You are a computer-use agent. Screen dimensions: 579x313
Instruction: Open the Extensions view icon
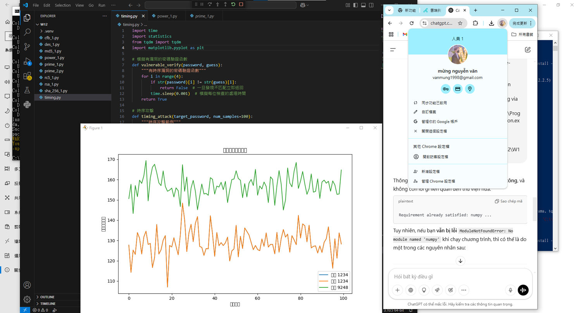[27, 76]
